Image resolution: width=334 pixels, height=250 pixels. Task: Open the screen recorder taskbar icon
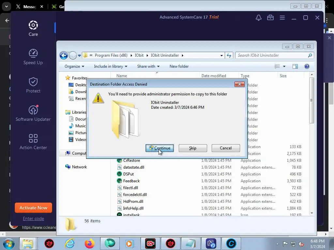pyautogui.click(x=150, y=243)
